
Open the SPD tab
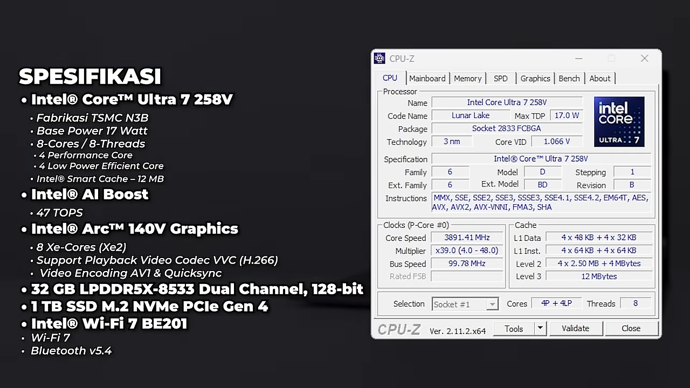coord(500,78)
